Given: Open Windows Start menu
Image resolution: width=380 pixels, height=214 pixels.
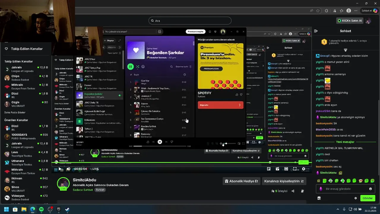Looking at the screenshot, I should tap(6, 209).
